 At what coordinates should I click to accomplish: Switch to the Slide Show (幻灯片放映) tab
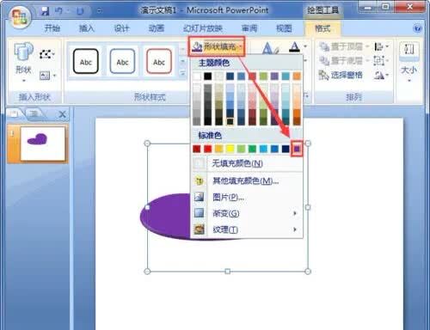tap(203, 28)
